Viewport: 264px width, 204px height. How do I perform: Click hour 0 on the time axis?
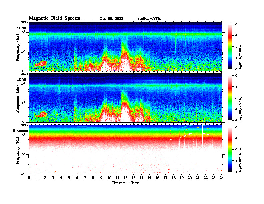(x=29, y=178)
